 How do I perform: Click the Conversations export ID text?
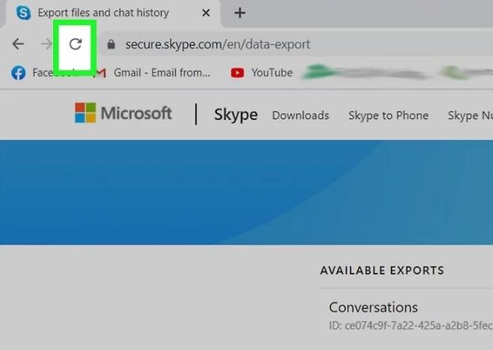[411, 326]
